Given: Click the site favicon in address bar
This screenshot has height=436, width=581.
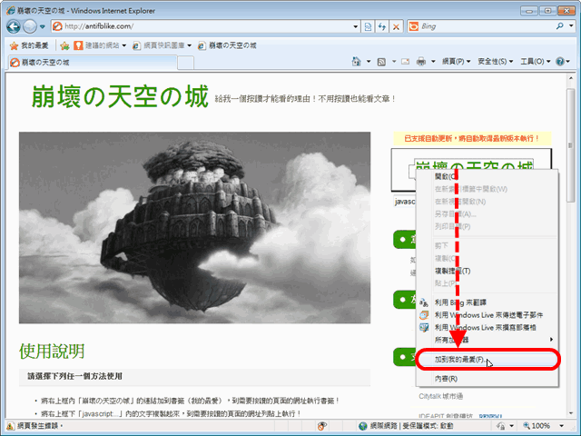Looking at the screenshot, I should coord(57,26).
